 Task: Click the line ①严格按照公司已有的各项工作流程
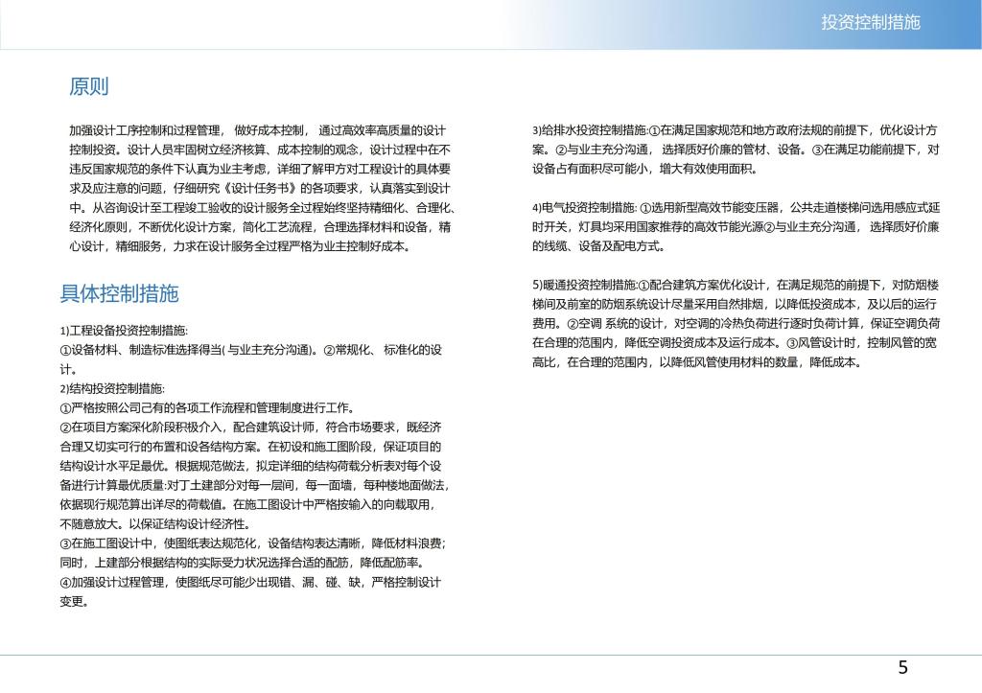[206, 407]
